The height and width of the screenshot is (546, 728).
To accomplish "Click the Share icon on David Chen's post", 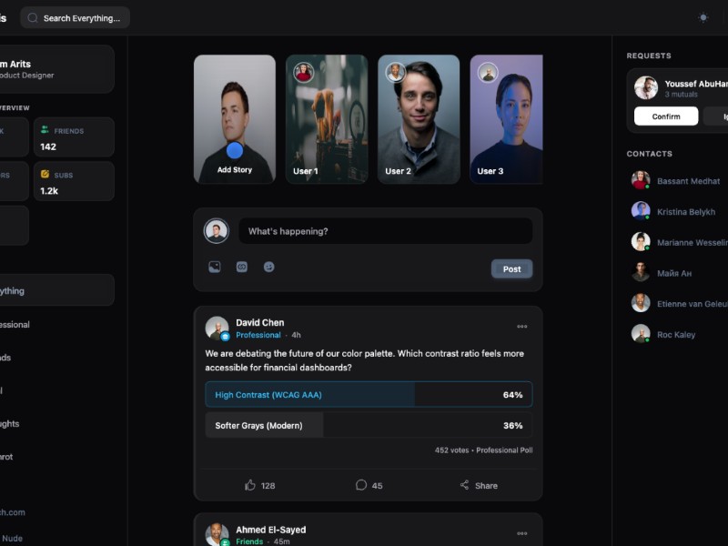I will pos(465,485).
